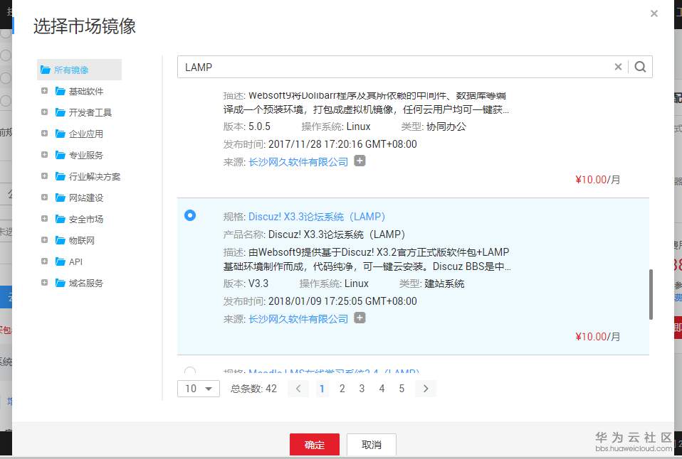Expand the 物联网 tree node
The width and height of the screenshot is (682, 459).
44,239
